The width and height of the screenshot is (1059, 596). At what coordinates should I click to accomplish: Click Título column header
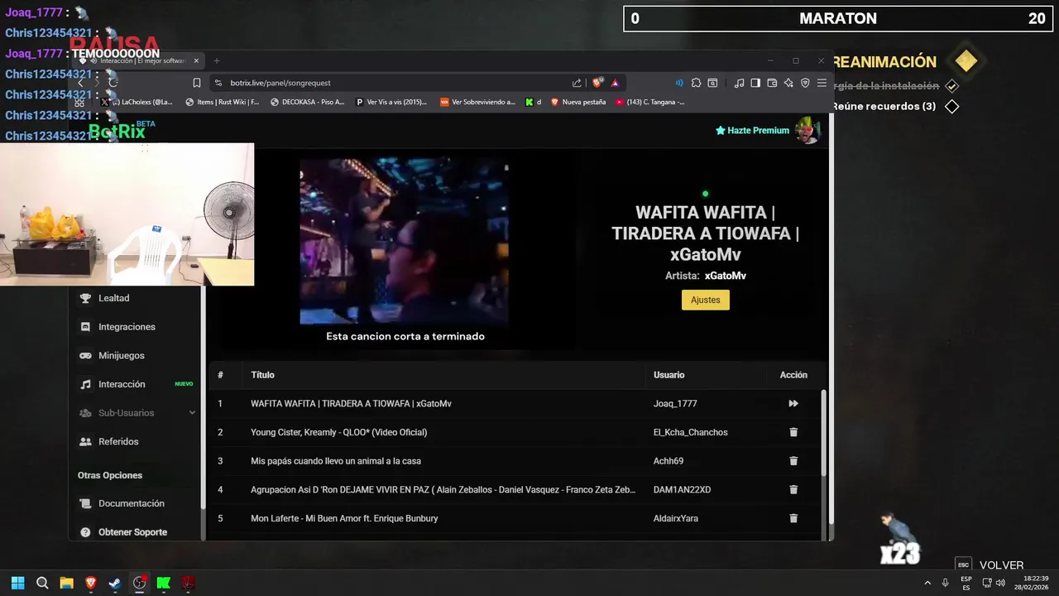coord(263,375)
